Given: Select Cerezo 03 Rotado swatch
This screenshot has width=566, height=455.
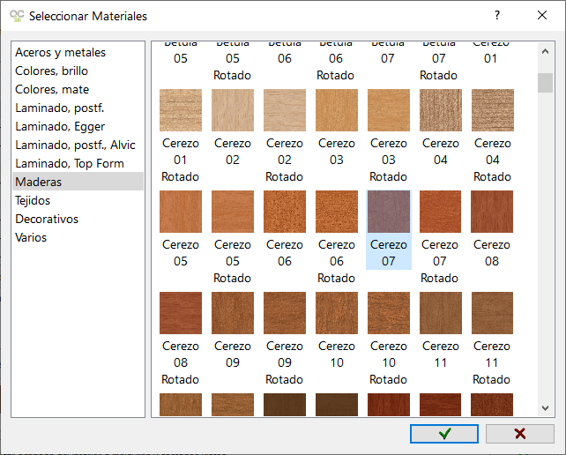Looking at the screenshot, I should 389,110.
